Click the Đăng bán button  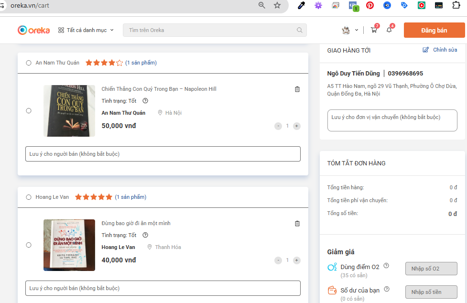click(434, 30)
